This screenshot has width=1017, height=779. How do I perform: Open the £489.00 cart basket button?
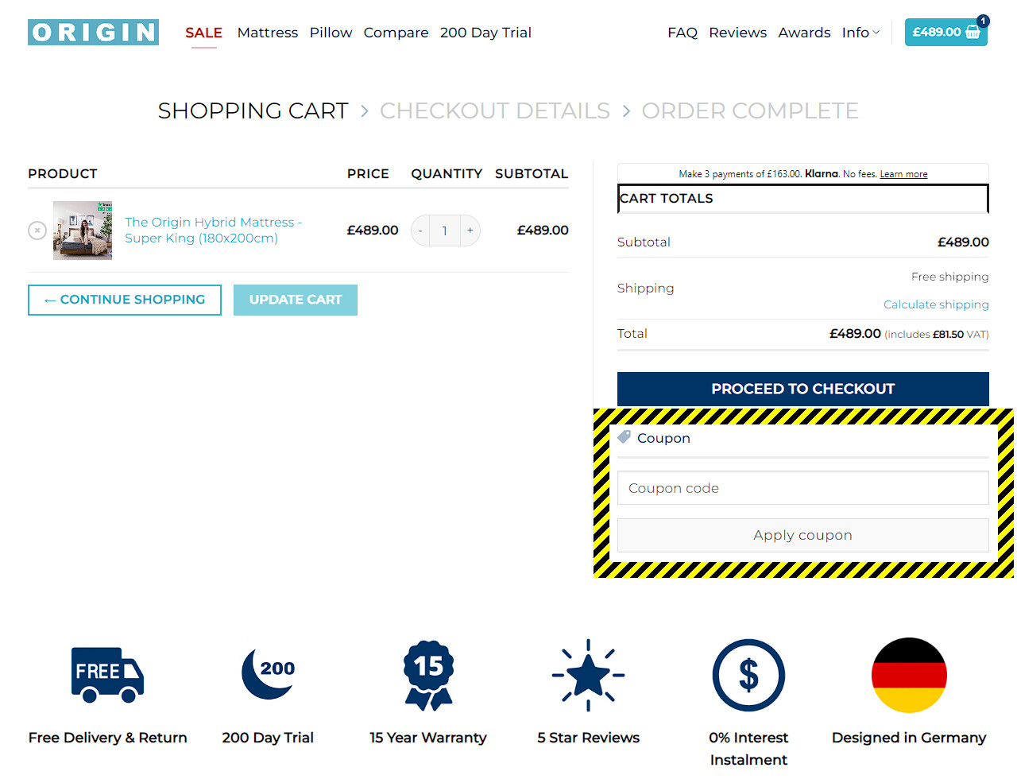click(x=945, y=32)
